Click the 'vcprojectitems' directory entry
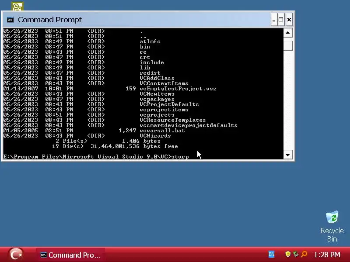This screenshot has height=262, width=350. (x=164, y=110)
